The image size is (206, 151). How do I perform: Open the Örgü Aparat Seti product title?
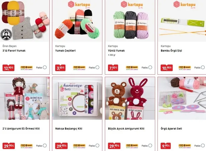[x=171, y=129]
